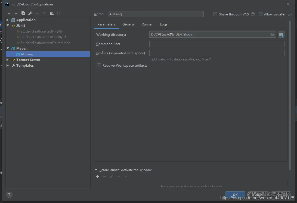
Task: Move the before launch task up
Action: click(119, 176)
